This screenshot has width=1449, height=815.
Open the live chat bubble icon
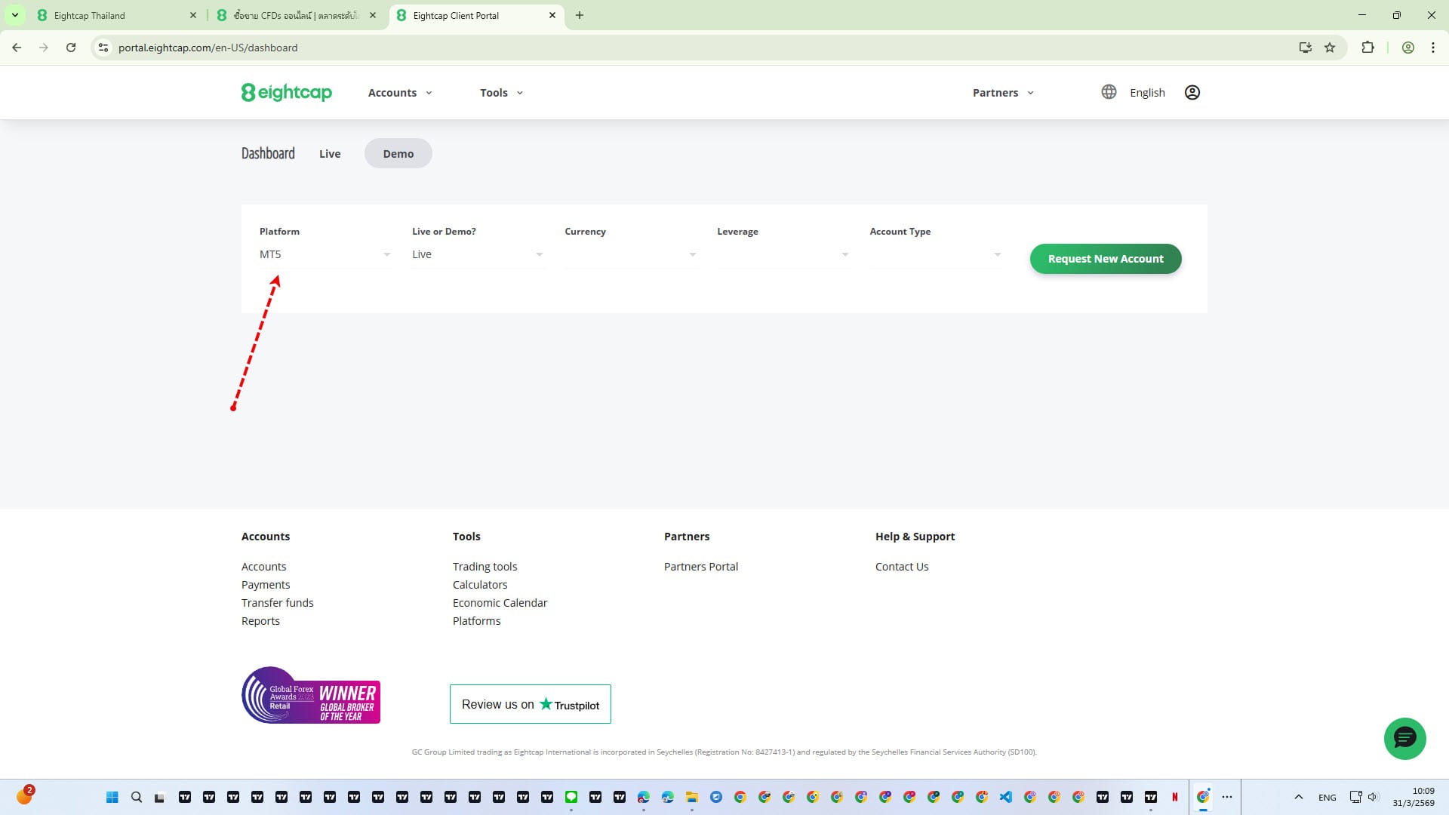1404,738
